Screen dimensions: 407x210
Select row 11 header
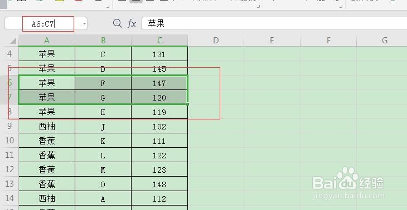pyautogui.click(x=9, y=155)
